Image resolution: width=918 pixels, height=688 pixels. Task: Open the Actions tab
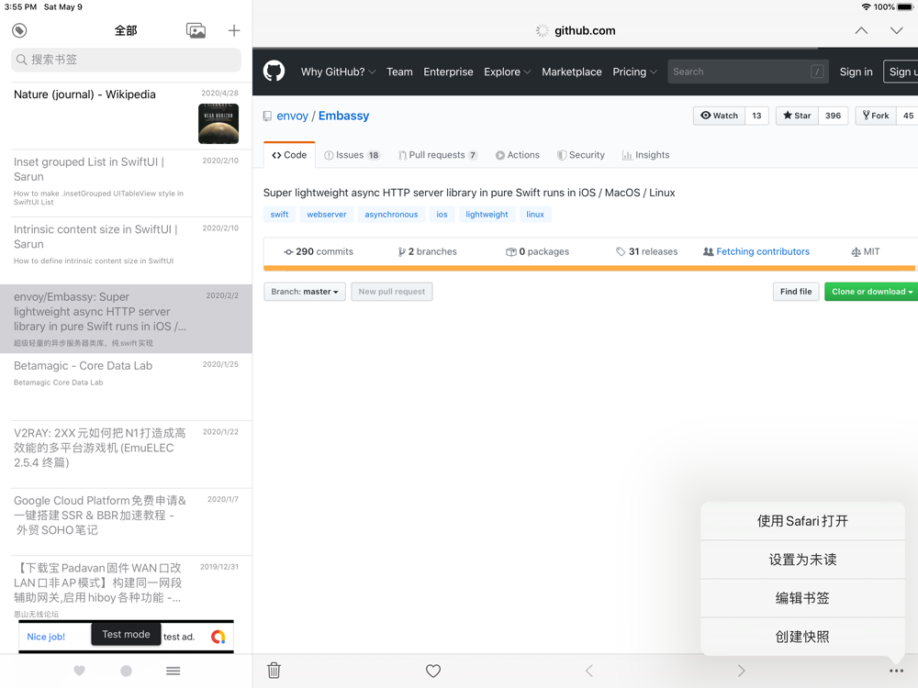pos(518,155)
